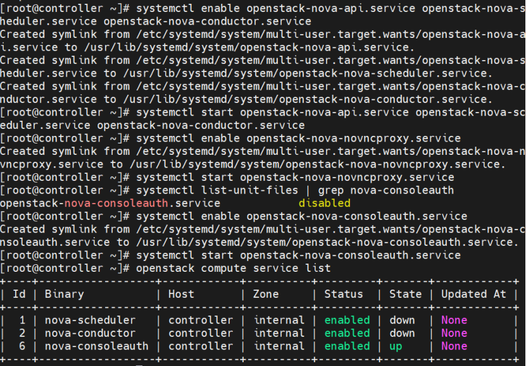Click 'enabled' status in nova-conductor row
526x366 pixels.
point(347,333)
